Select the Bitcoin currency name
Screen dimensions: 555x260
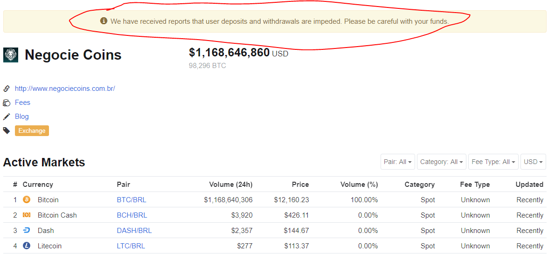[48, 200]
